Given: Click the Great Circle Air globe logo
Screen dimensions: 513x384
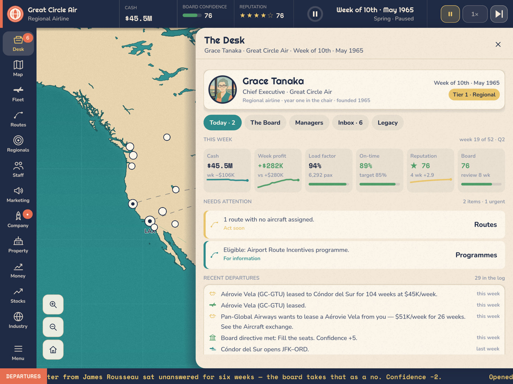Looking at the screenshot, I should [x=15, y=14].
